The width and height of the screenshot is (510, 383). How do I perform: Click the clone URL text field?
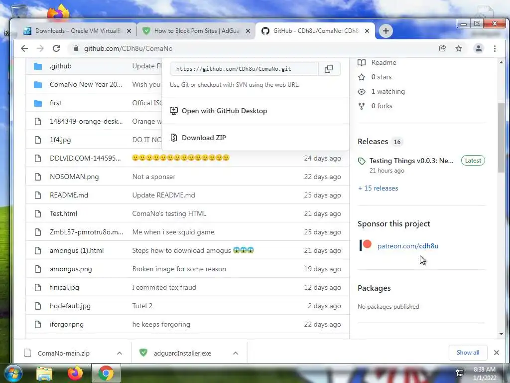click(244, 69)
